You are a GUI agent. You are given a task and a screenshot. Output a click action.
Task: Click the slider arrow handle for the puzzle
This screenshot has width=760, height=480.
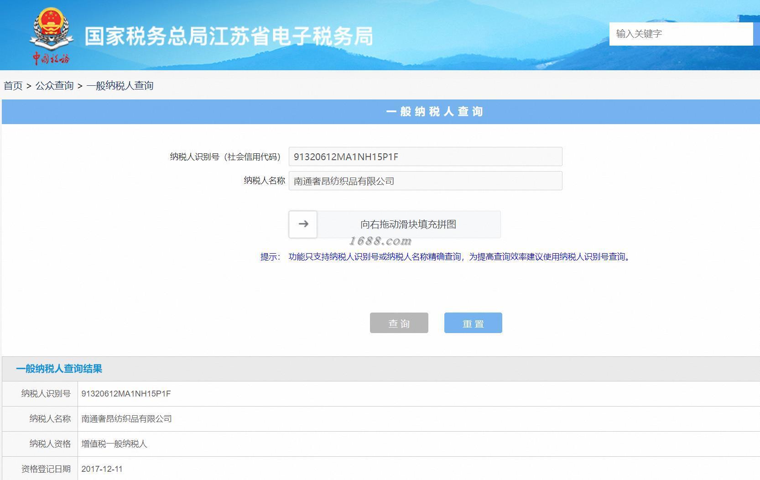pos(303,224)
